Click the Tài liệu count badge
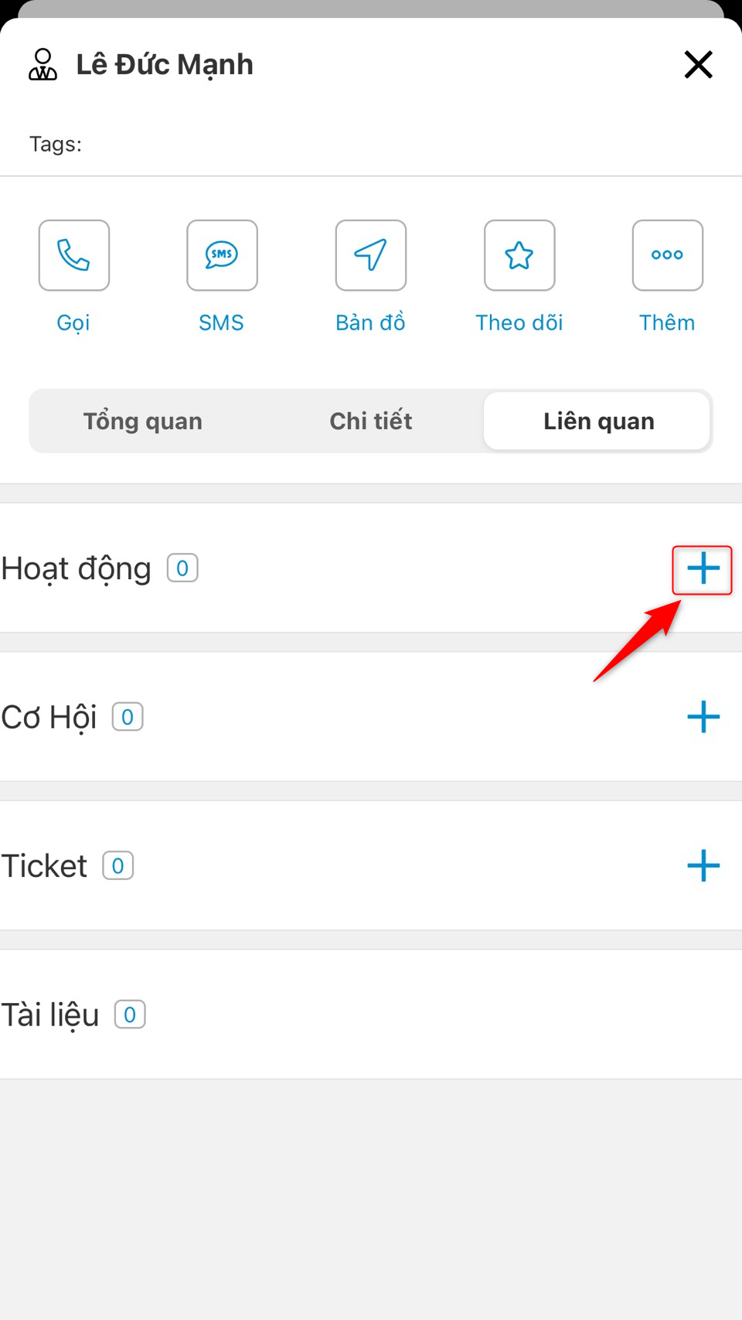Viewport: 742px width, 1320px height. [130, 1015]
